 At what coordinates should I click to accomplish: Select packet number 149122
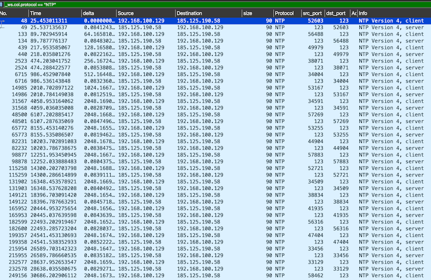click(x=215, y=202)
